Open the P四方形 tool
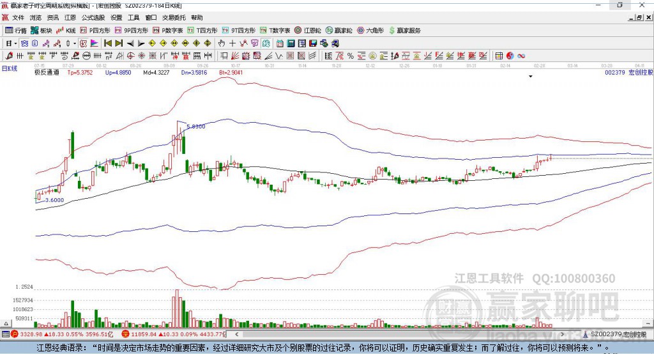 [x=95, y=31]
